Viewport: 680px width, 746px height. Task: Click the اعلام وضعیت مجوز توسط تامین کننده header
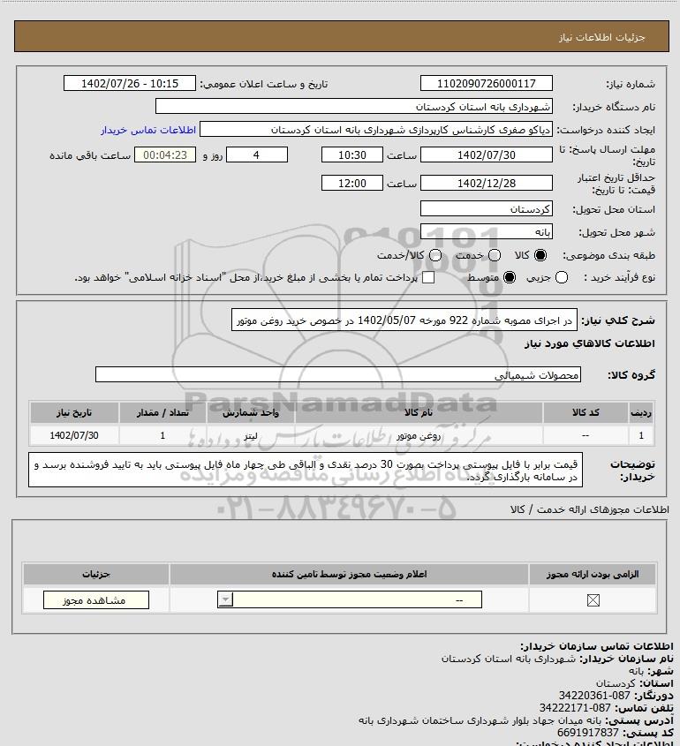350,574
